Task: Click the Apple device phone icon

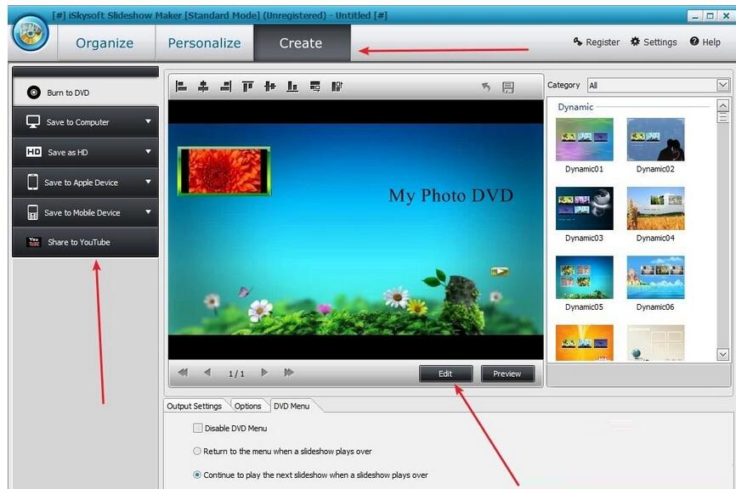Action: 33,182
